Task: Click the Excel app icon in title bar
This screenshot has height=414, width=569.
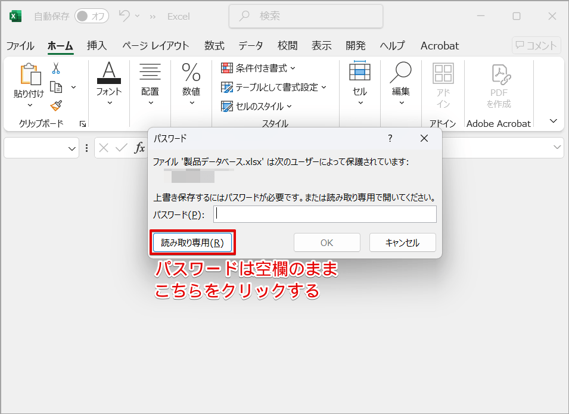Action: pyautogui.click(x=15, y=16)
